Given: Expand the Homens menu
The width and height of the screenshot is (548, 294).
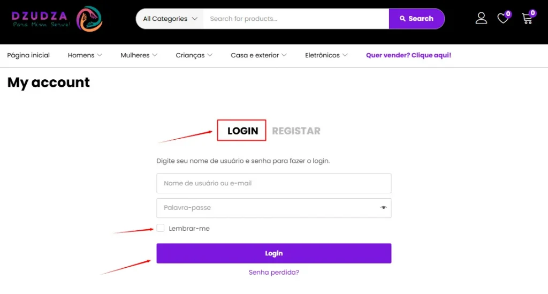Looking at the screenshot, I should coord(85,55).
